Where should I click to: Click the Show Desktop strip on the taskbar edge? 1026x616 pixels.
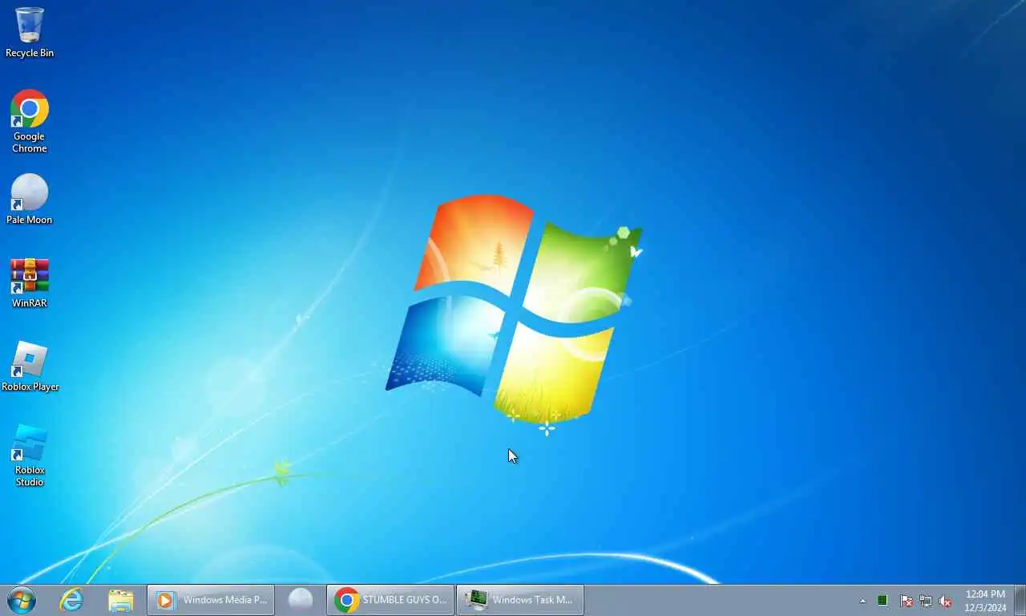[1020, 600]
